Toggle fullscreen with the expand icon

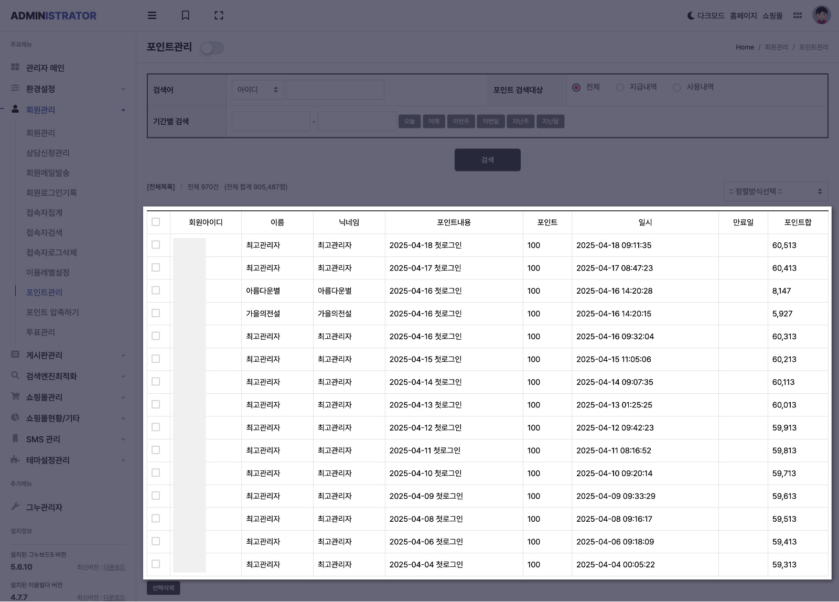(x=219, y=15)
